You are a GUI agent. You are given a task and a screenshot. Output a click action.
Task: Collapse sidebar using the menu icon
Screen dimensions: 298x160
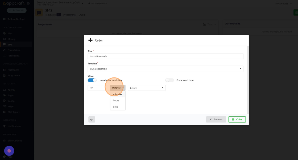coord(28,3)
